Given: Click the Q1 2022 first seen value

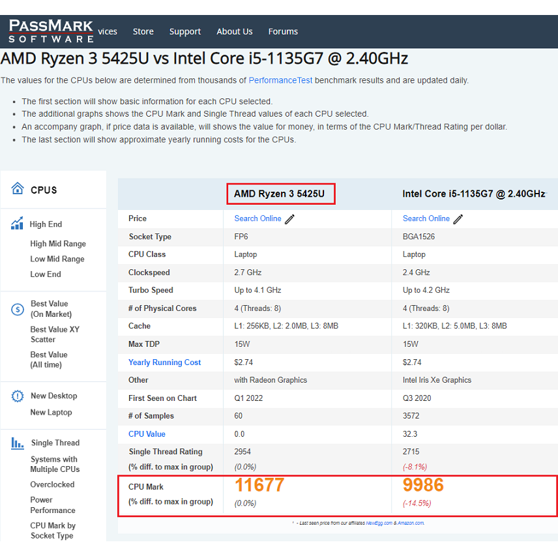Looking at the screenshot, I should tap(248, 398).
